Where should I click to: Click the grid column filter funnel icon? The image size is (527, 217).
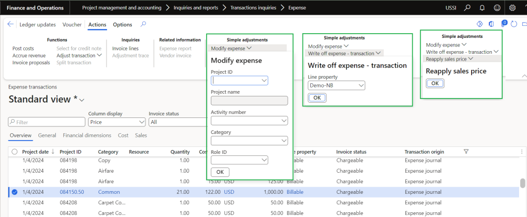pos(466,152)
